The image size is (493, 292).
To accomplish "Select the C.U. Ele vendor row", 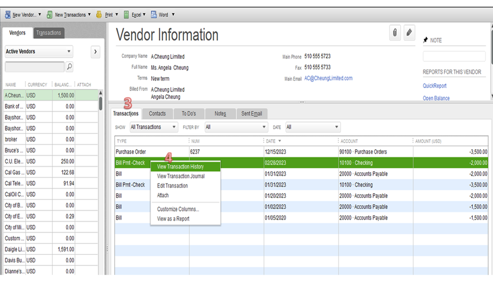I will 51,162.
